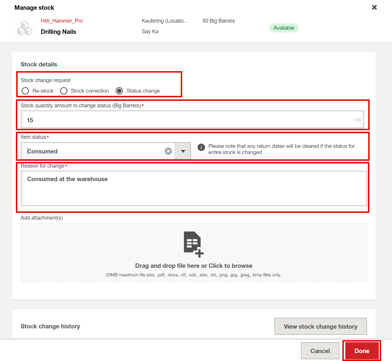Click the Consumed text in status combo box

coord(43,151)
